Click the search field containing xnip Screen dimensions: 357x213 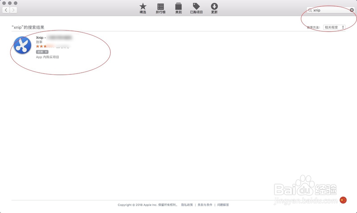[x=331, y=10]
